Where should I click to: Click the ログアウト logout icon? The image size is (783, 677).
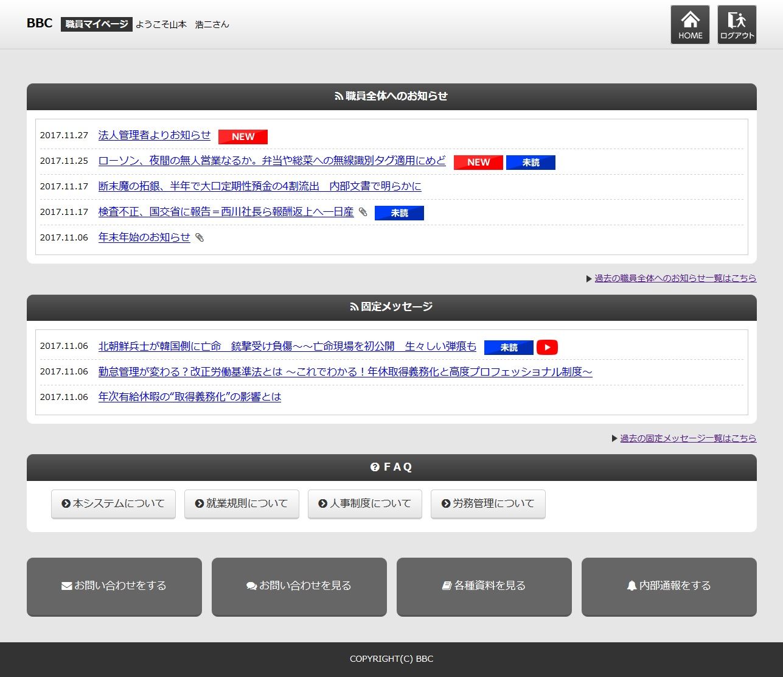pyautogui.click(x=737, y=25)
